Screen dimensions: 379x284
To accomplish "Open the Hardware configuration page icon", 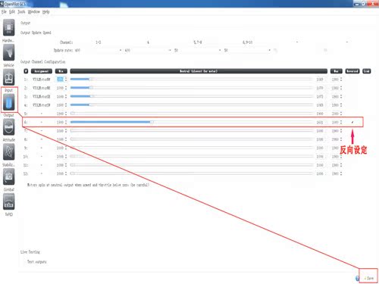I will (x=9, y=27).
